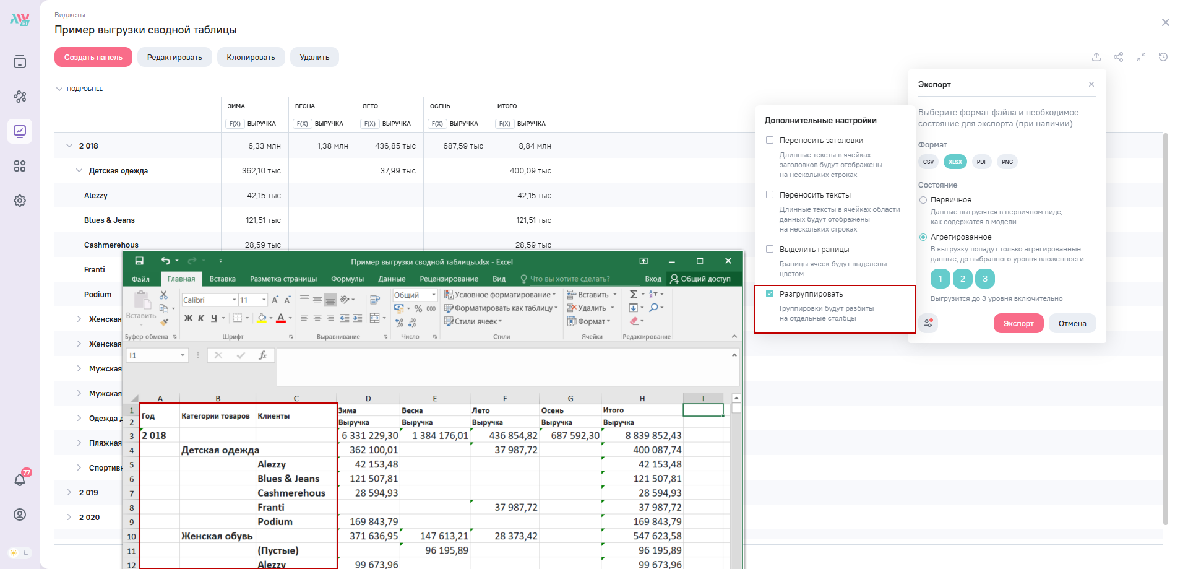Enable the Переносить заголовки checkbox
1188x569 pixels.
point(770,141)
